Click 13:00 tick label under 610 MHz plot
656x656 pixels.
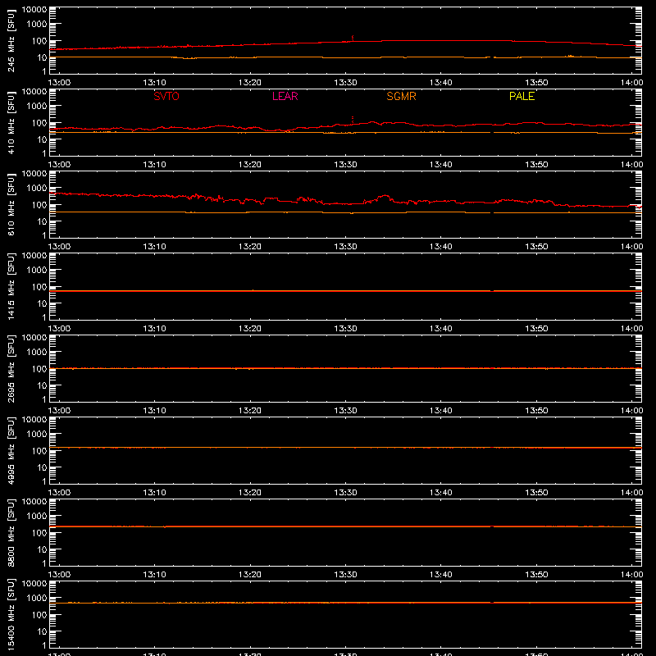click(59, 247)
